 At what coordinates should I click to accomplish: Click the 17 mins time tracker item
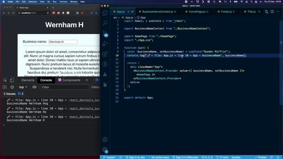[x=222, y=157]
